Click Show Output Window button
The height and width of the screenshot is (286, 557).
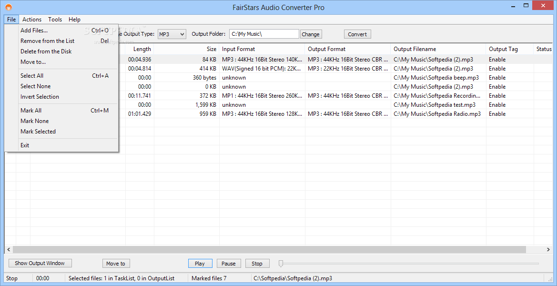coord(40,263)
